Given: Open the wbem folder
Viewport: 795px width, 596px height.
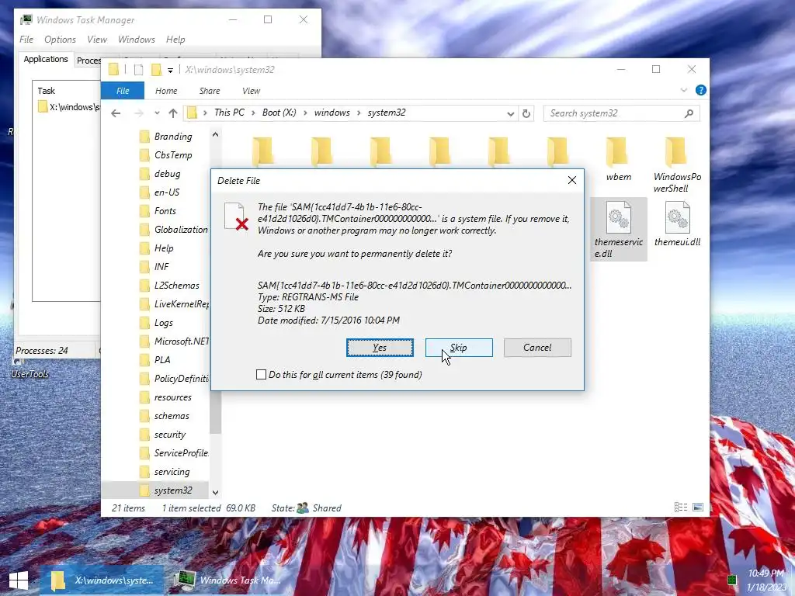Looking at the screenshot, I should (619, 159).
